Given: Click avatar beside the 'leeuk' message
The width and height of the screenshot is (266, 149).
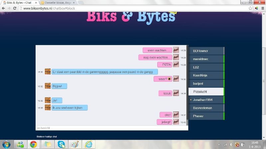Looking at the screenshot, I should [x=176, y=93].
